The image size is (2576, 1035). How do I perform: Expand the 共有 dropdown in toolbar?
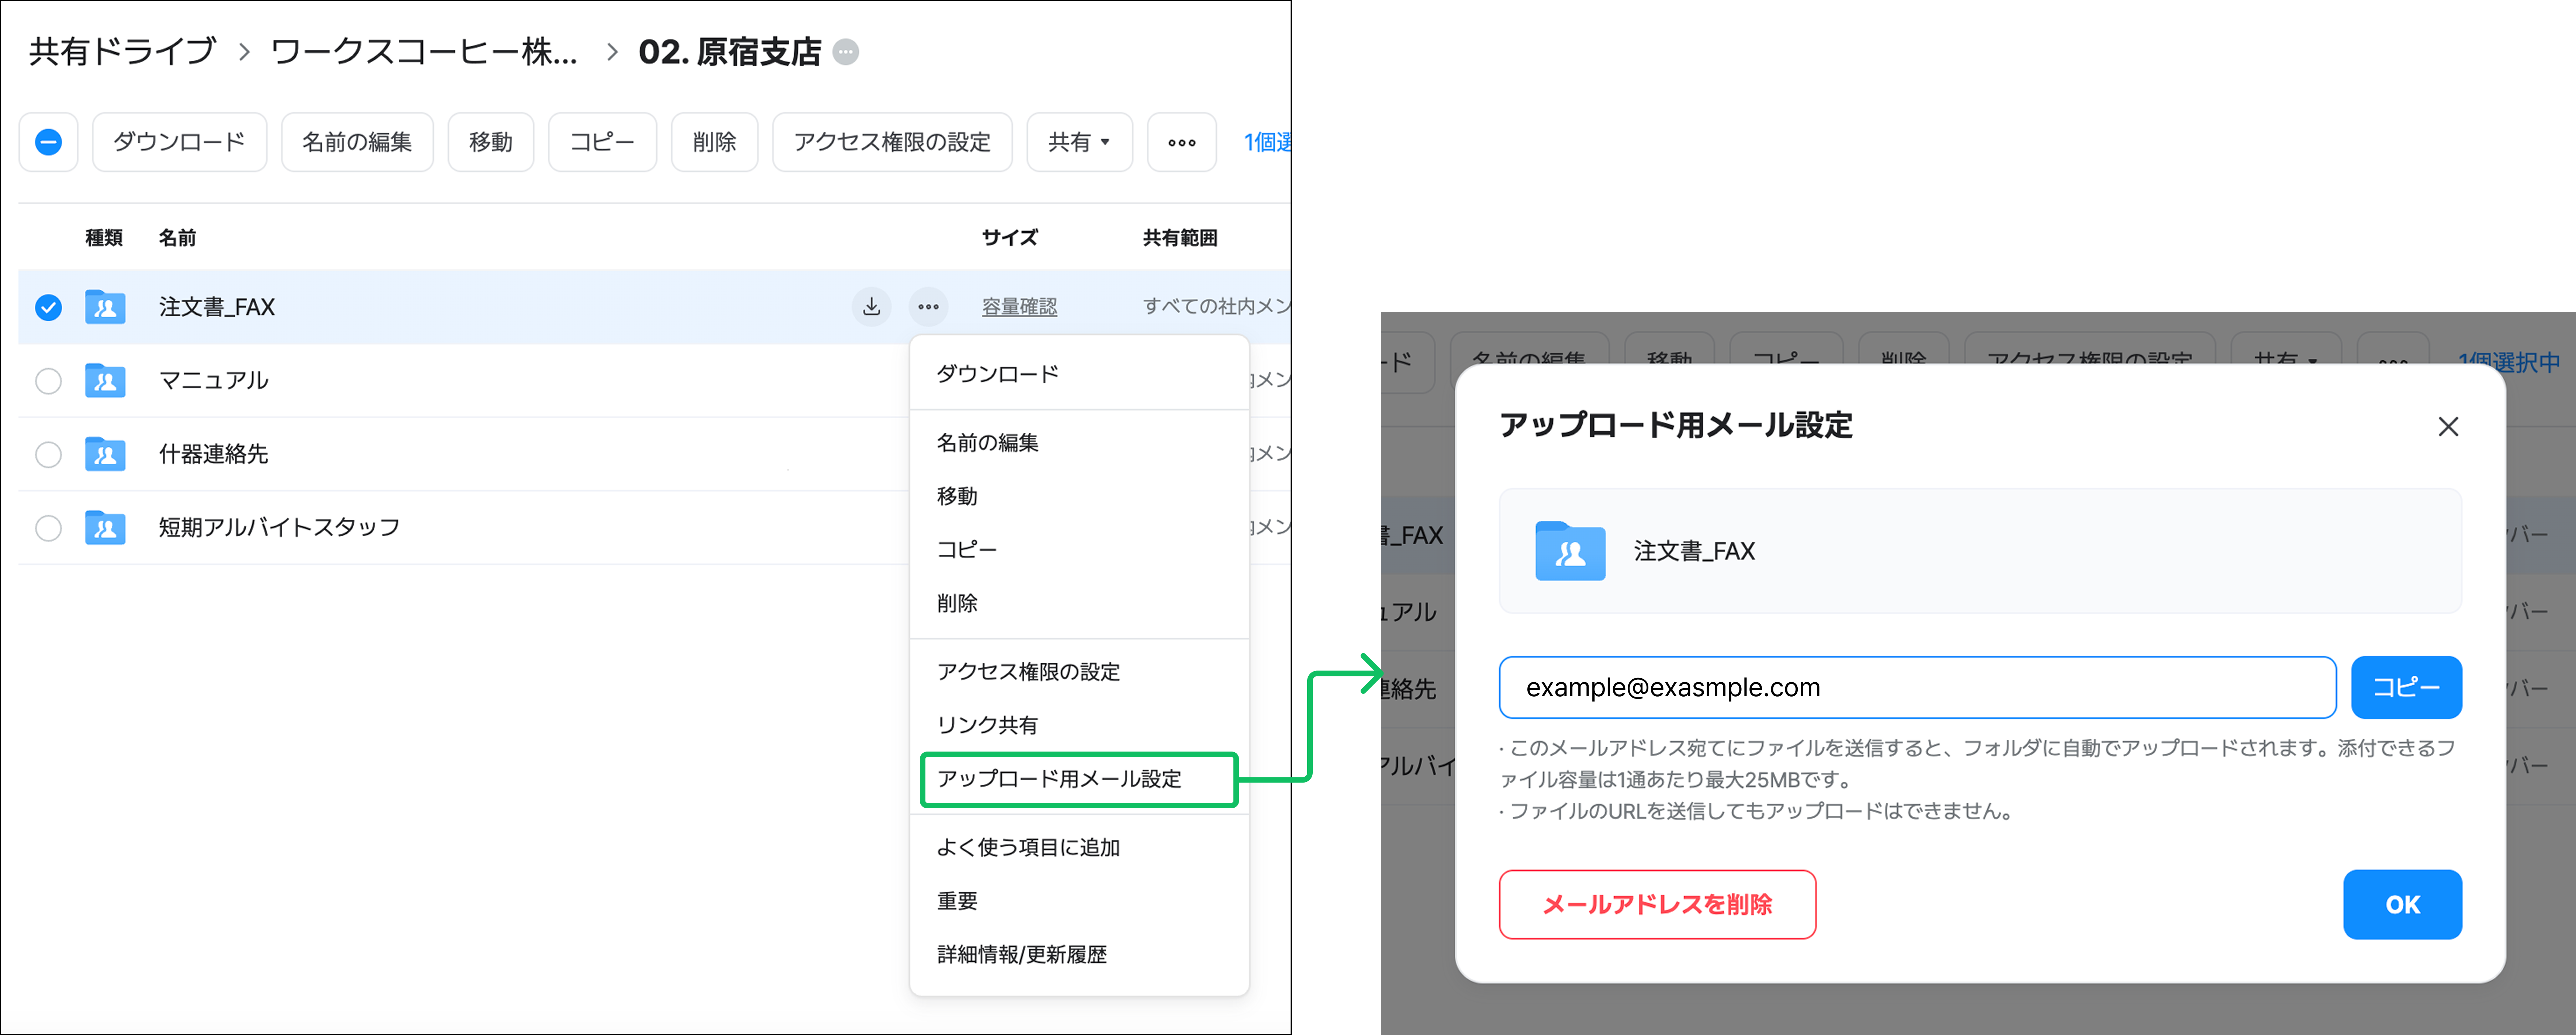pyautogui.click(x=1078, y=142)
